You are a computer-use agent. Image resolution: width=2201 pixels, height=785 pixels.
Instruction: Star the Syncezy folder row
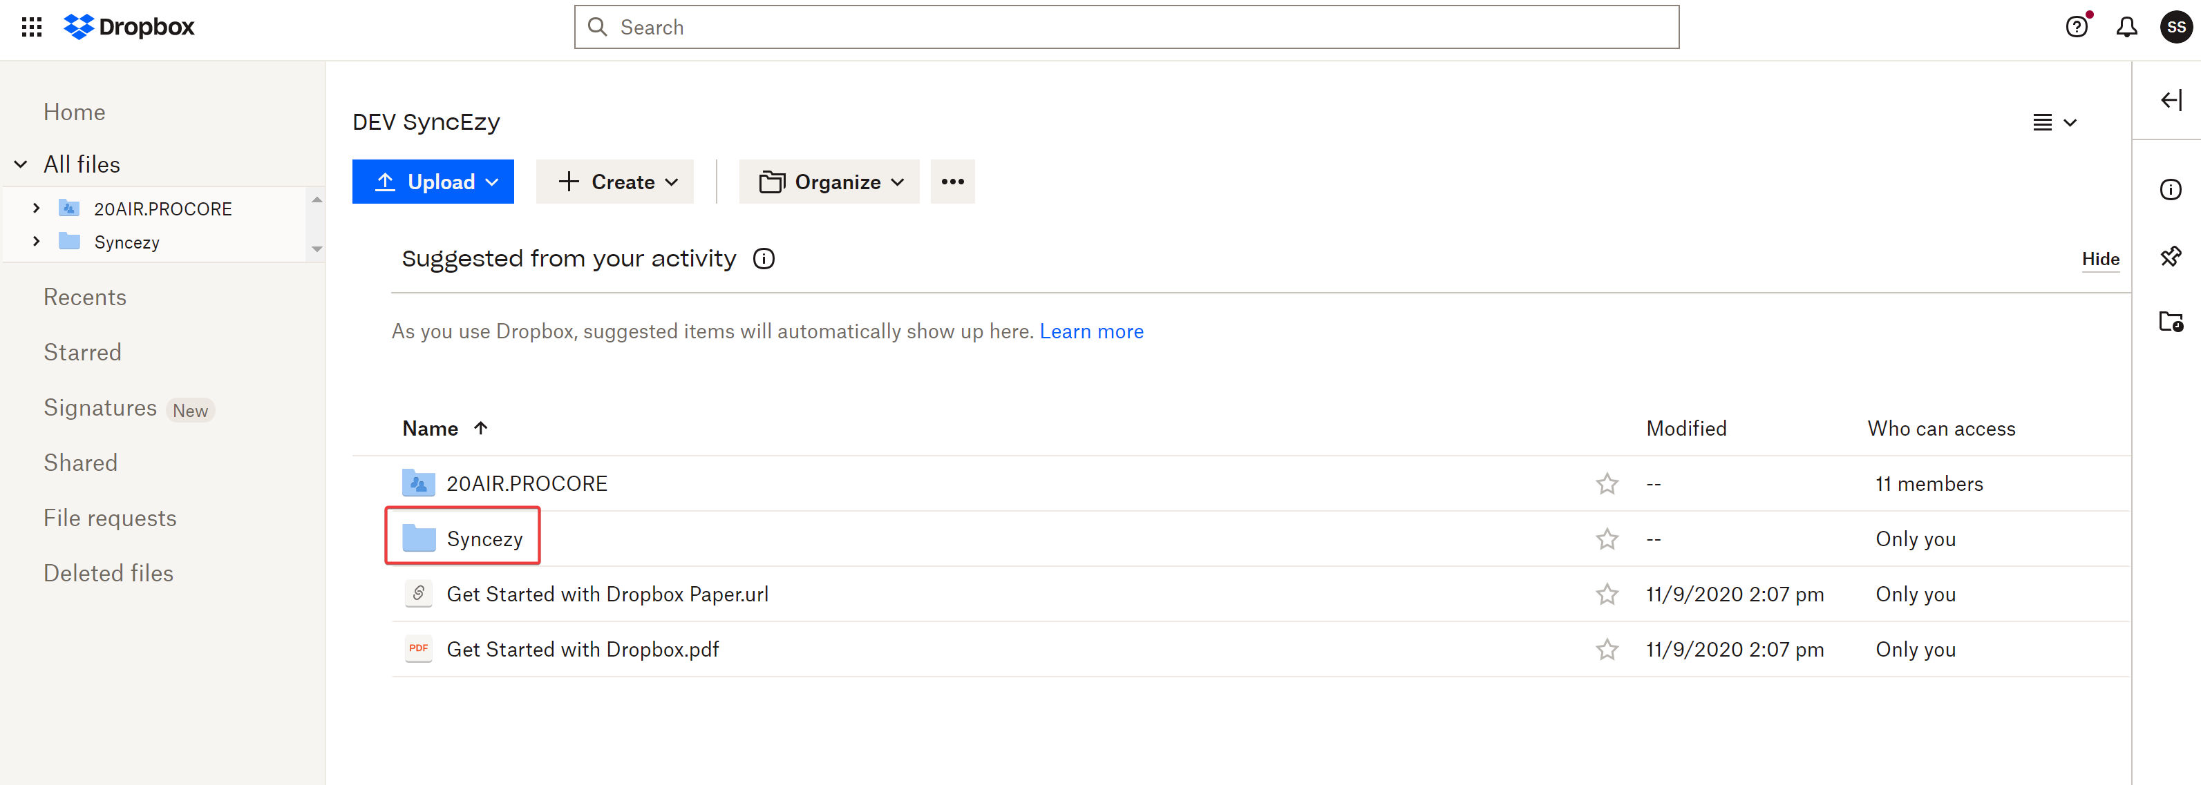pos(1606,539)
